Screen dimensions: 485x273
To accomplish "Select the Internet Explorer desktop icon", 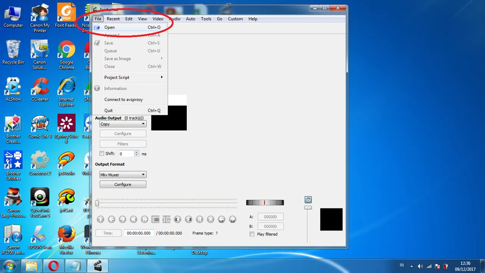I will (66, 92).
